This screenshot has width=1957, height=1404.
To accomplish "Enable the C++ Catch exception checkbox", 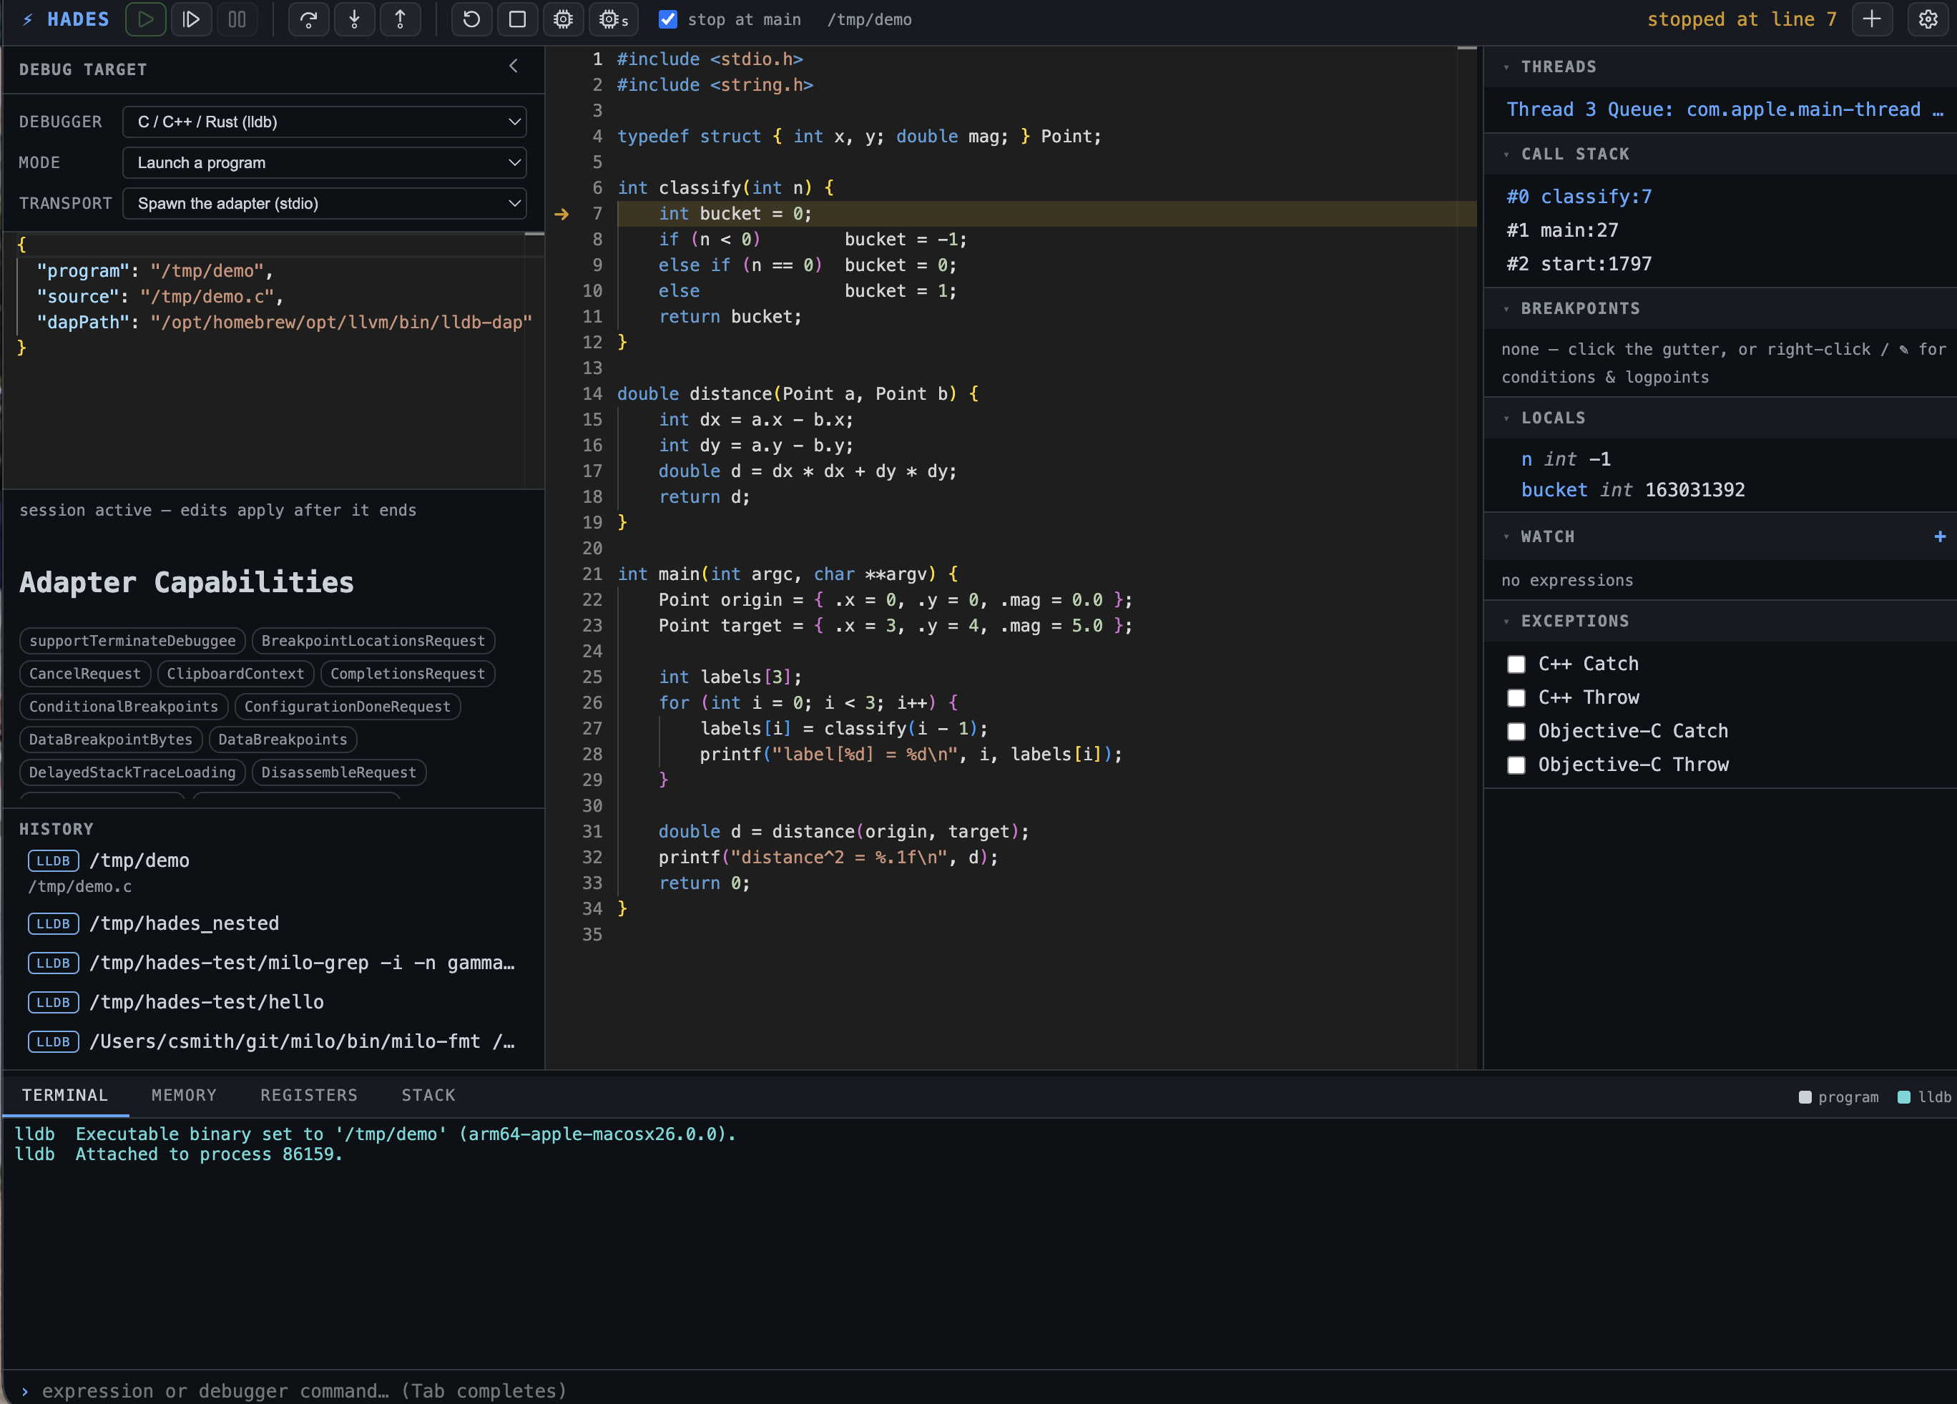I will tap(1516, 664).
